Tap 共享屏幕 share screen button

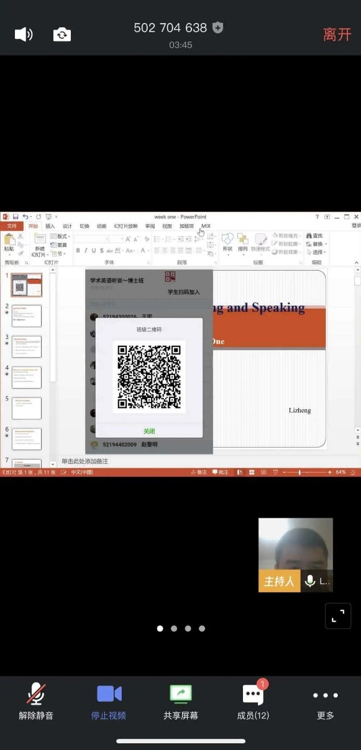(181, 702)
